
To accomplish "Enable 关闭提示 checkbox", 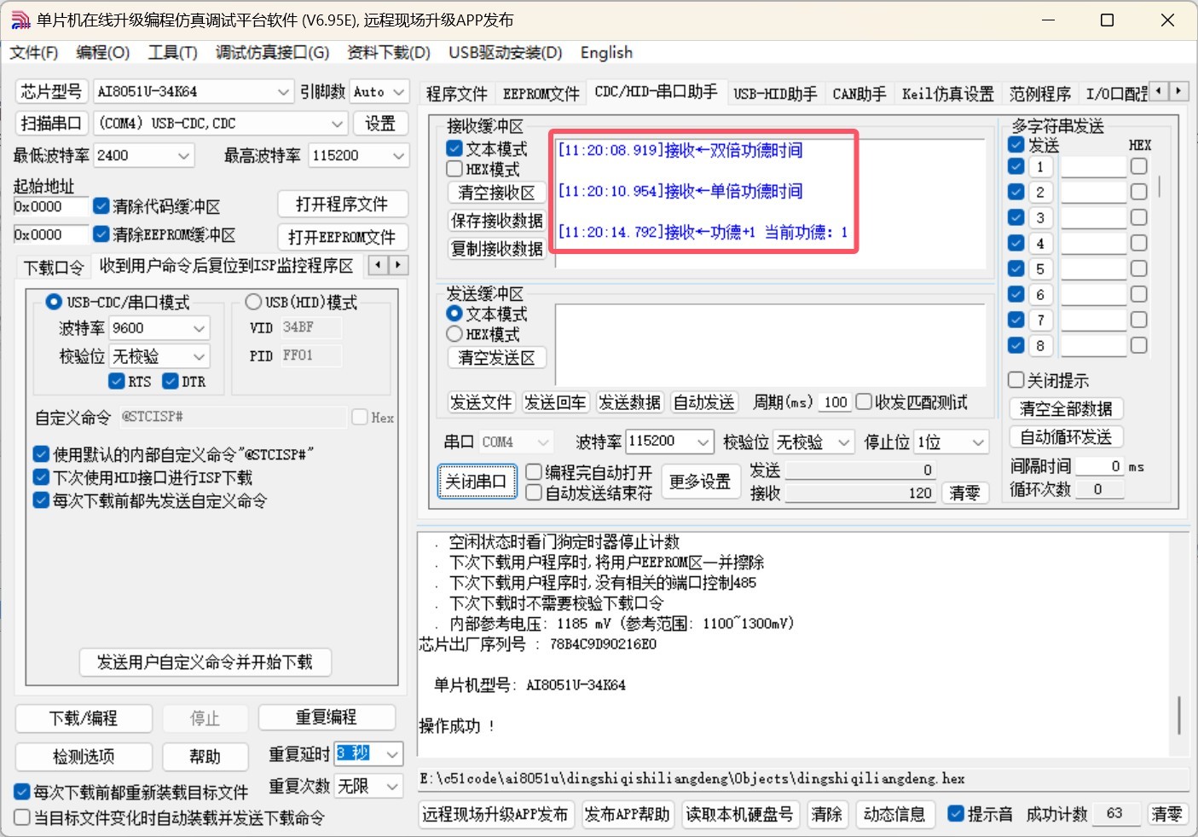I will [x=1016, y=380].
